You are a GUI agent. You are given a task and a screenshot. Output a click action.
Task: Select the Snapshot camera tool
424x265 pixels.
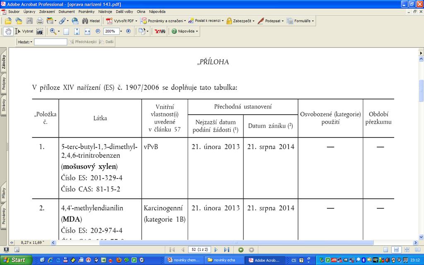coord(40,31)
